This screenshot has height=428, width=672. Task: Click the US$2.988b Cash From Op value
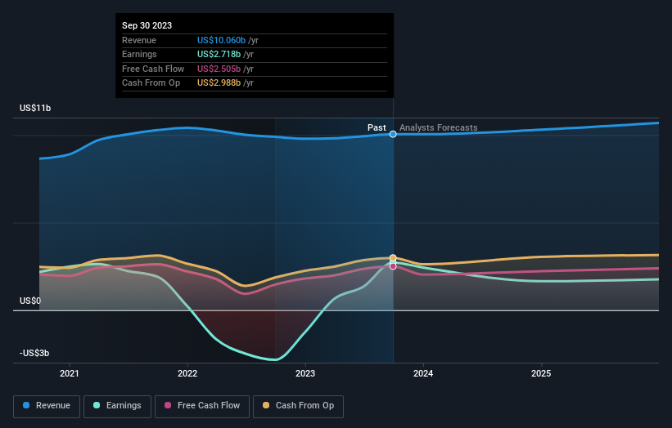(220, 82)
